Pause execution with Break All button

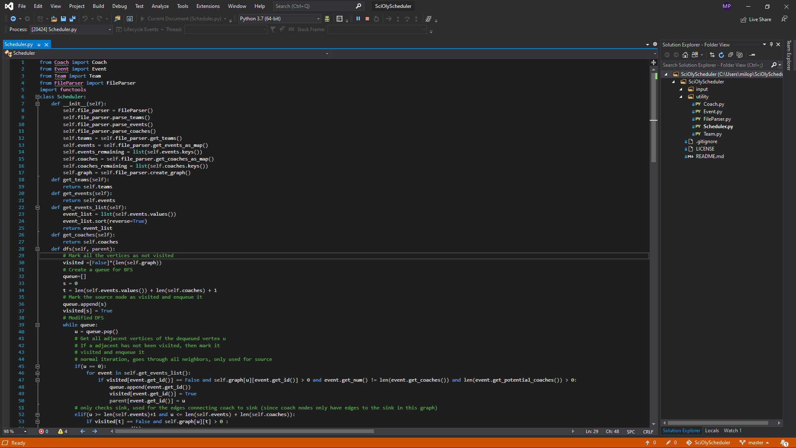coord(358,19)
